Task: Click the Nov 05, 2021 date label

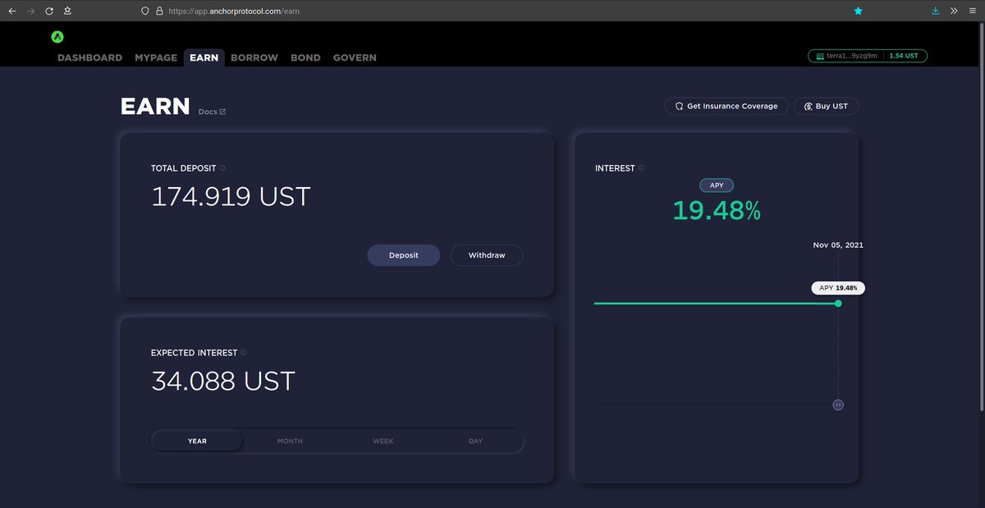Action: pyautogui.click(x=838, y=245)
